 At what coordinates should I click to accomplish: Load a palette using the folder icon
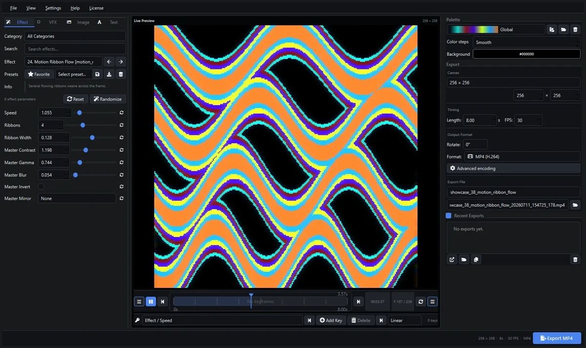click(x=564, y=29)
